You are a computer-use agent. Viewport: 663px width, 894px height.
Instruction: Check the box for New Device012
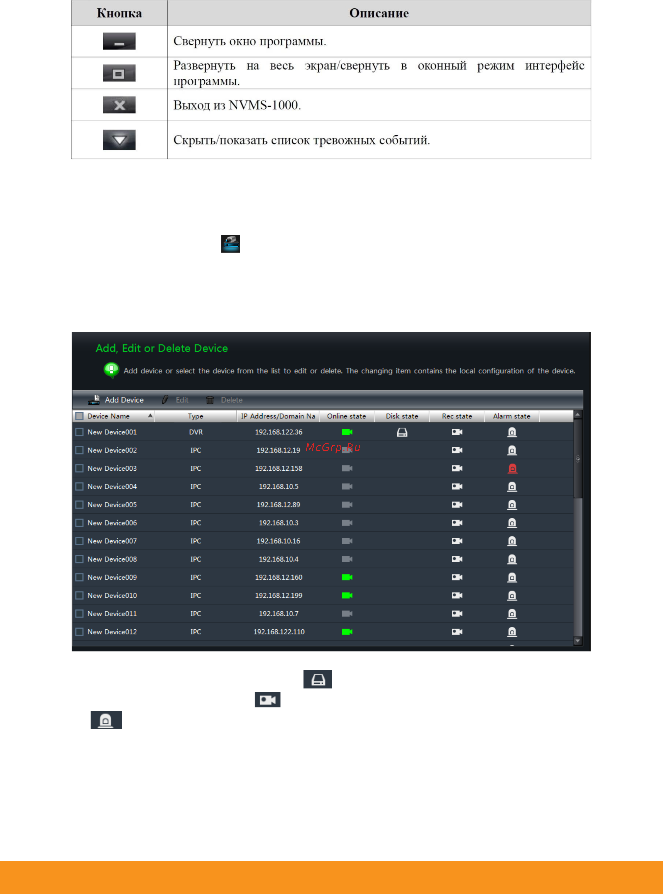tap(79, 631)
